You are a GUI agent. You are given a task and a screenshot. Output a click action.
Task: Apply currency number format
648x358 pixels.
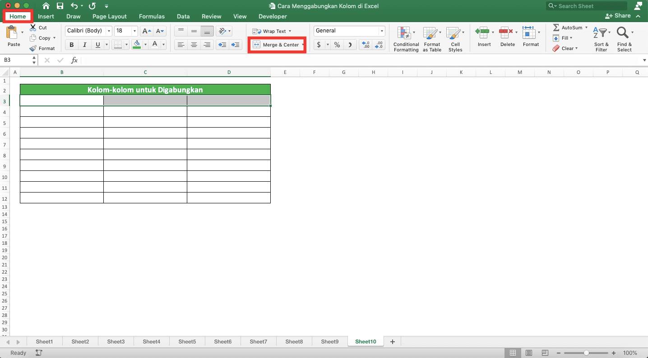coord(319,45)
